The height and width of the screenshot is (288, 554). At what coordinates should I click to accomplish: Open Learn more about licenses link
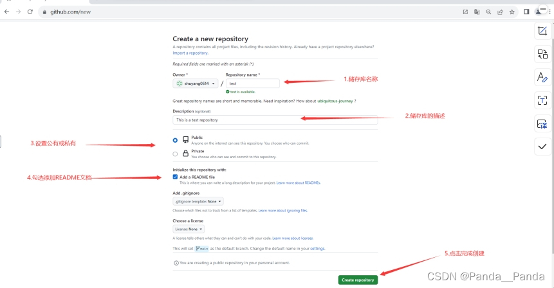pos(293,239)
